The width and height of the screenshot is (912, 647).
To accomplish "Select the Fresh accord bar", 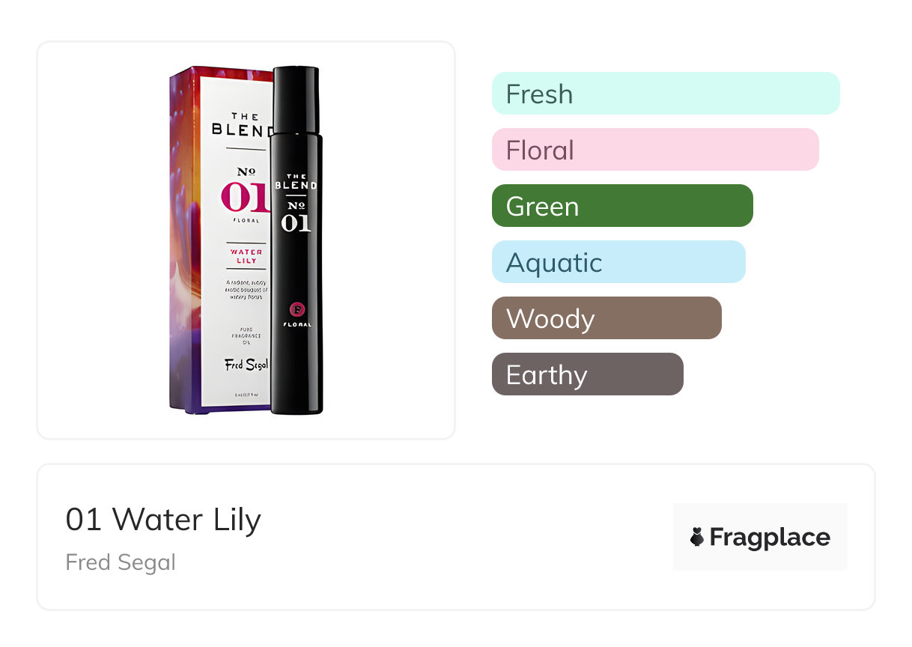I will coord(665,94).
